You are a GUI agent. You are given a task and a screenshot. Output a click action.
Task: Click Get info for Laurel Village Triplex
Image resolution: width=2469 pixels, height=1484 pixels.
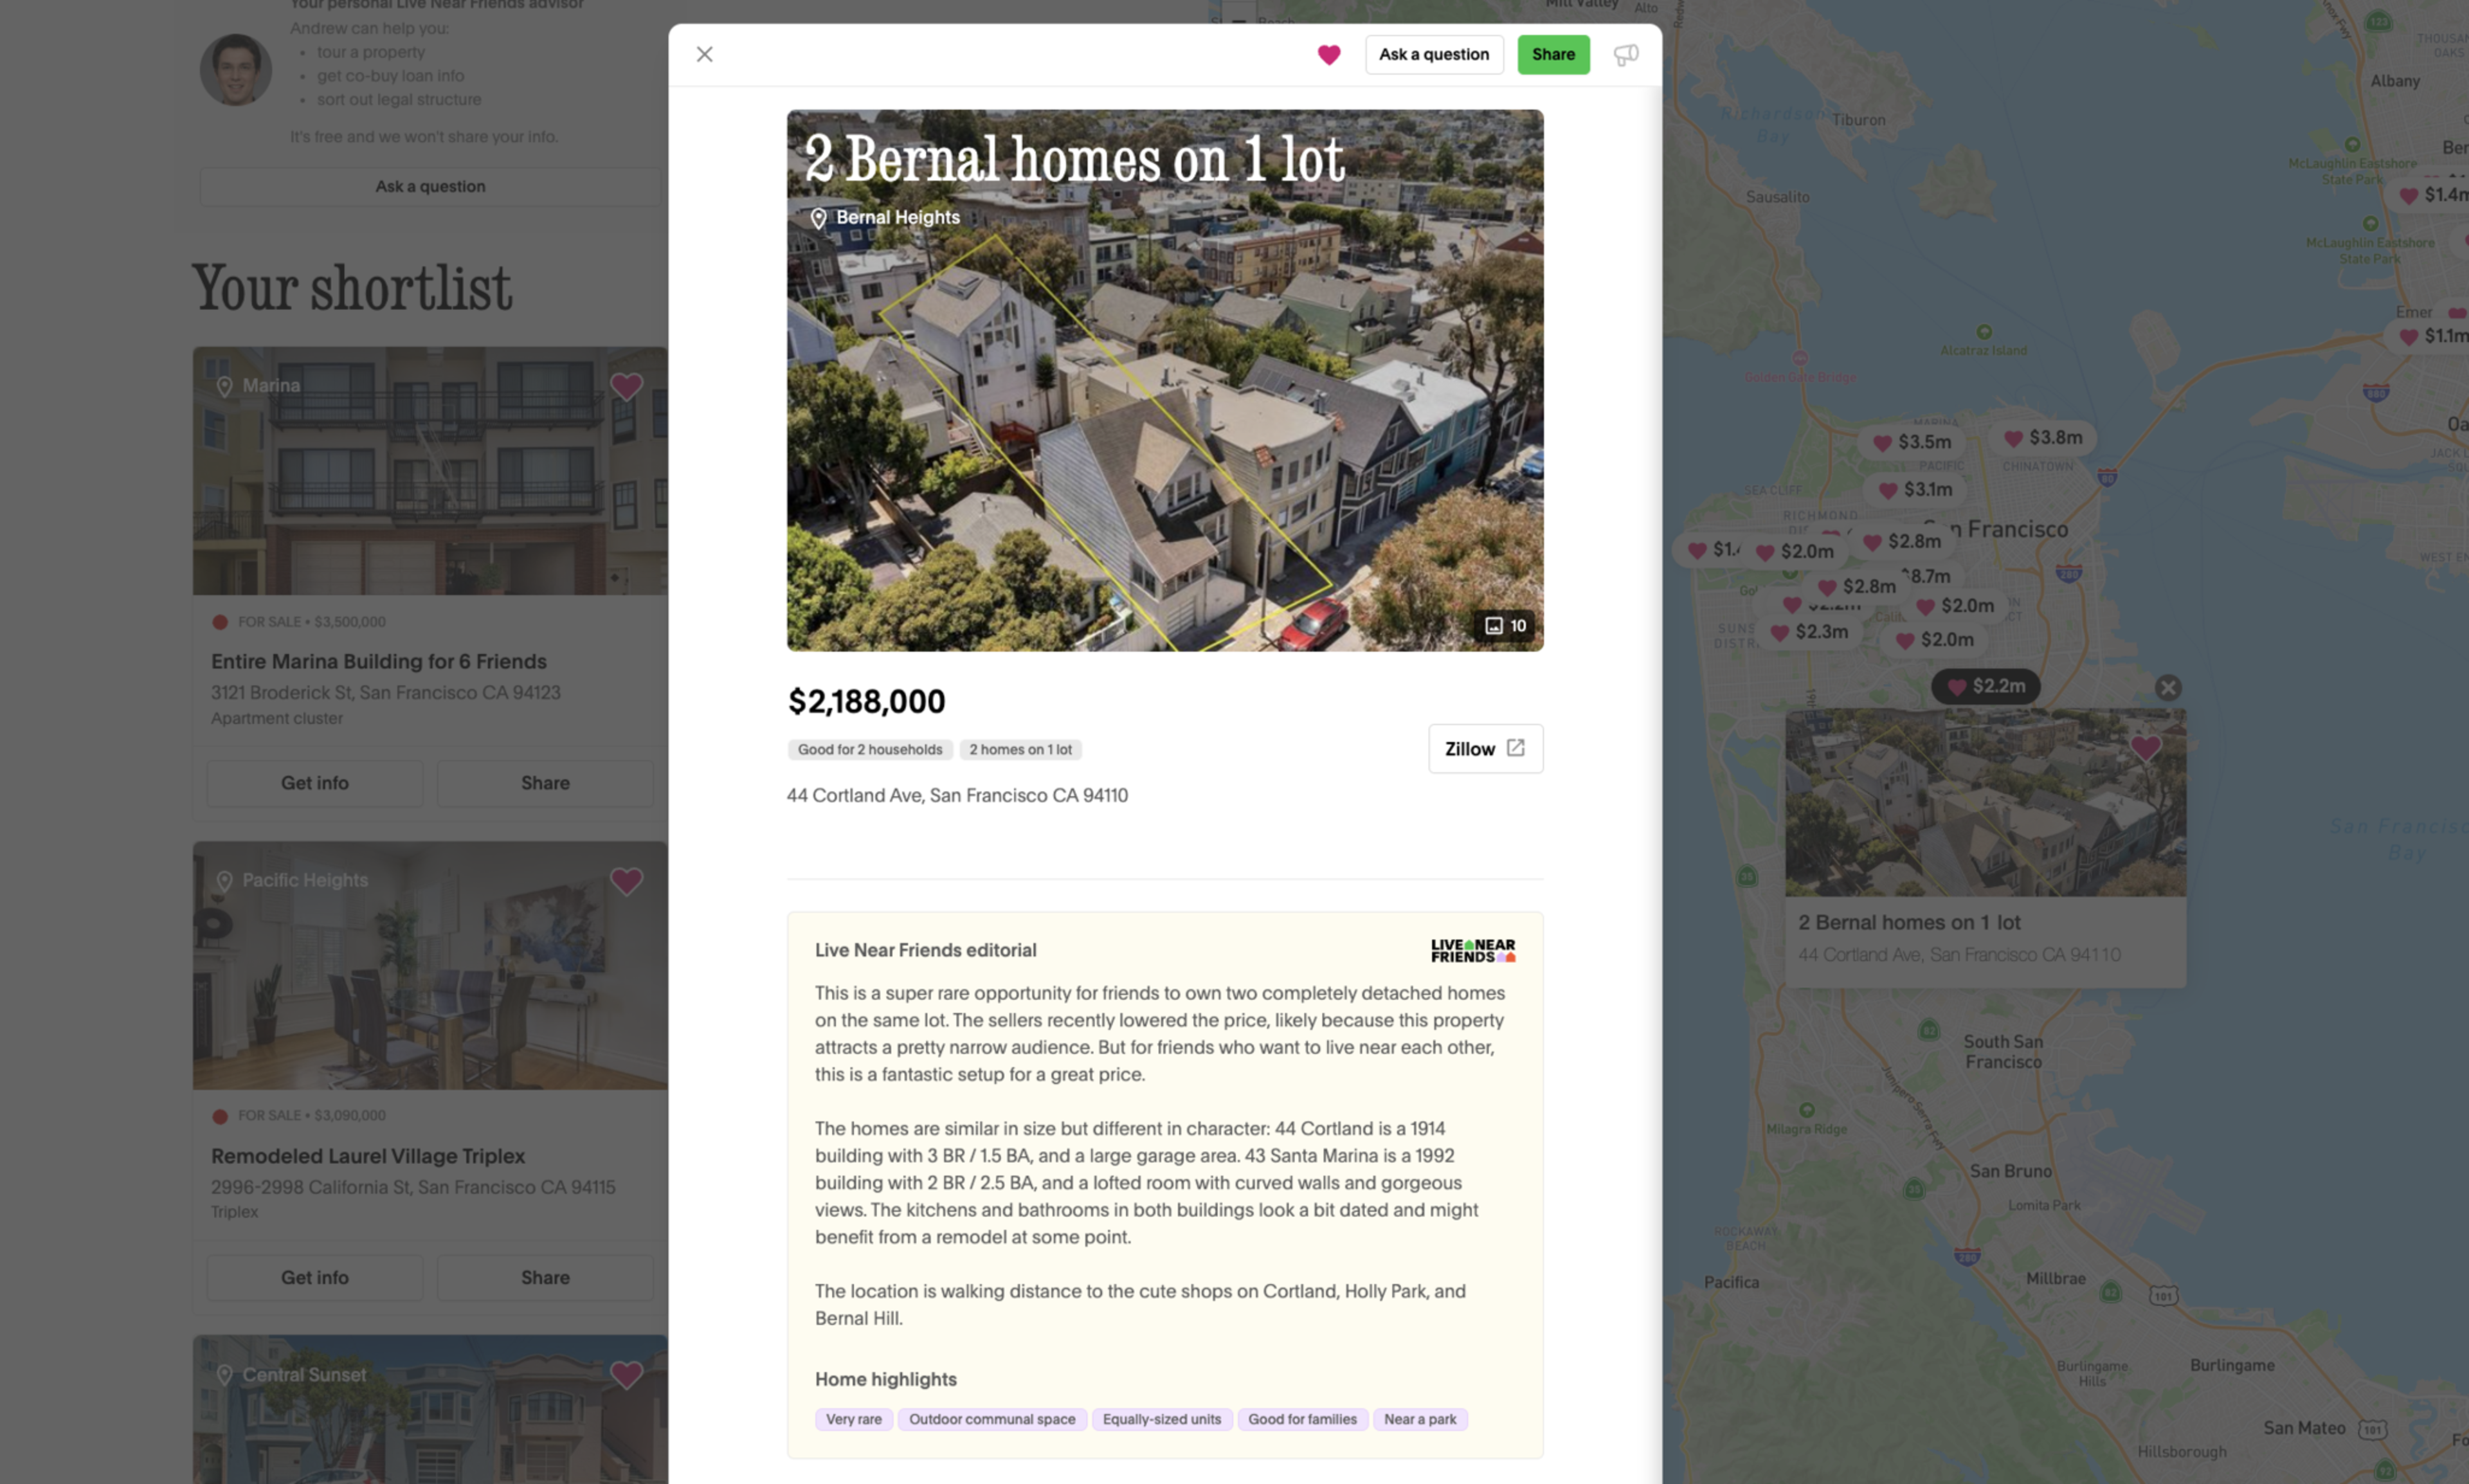pos(314,1277)
